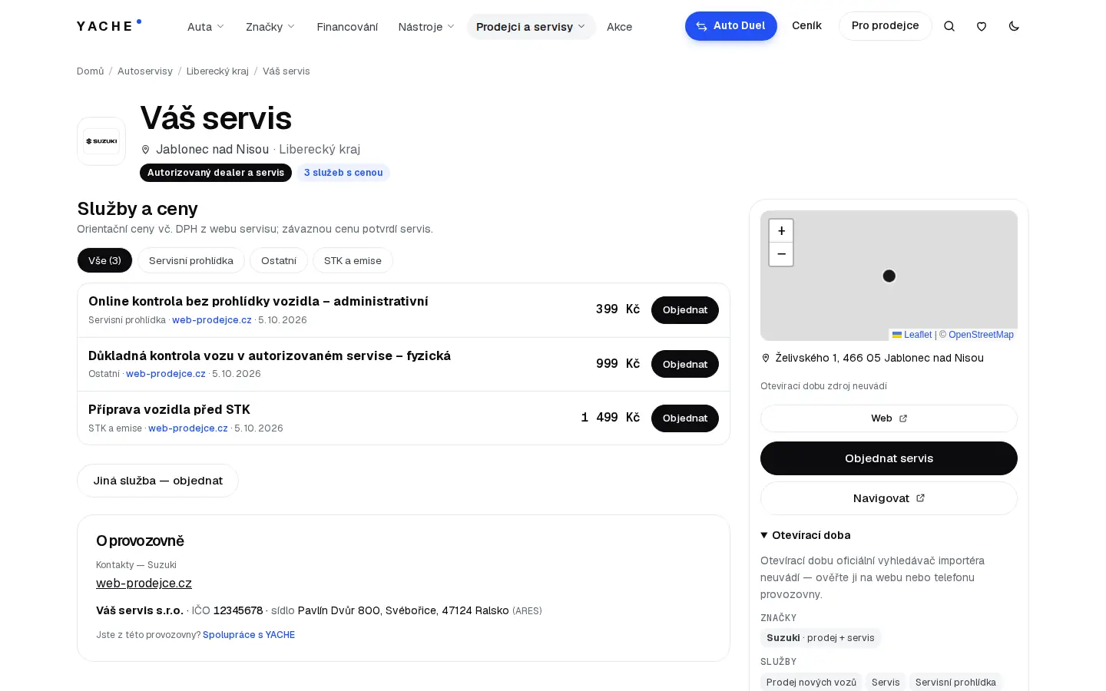Click Pro prodejce button
1106x691 pixels.
885,26
